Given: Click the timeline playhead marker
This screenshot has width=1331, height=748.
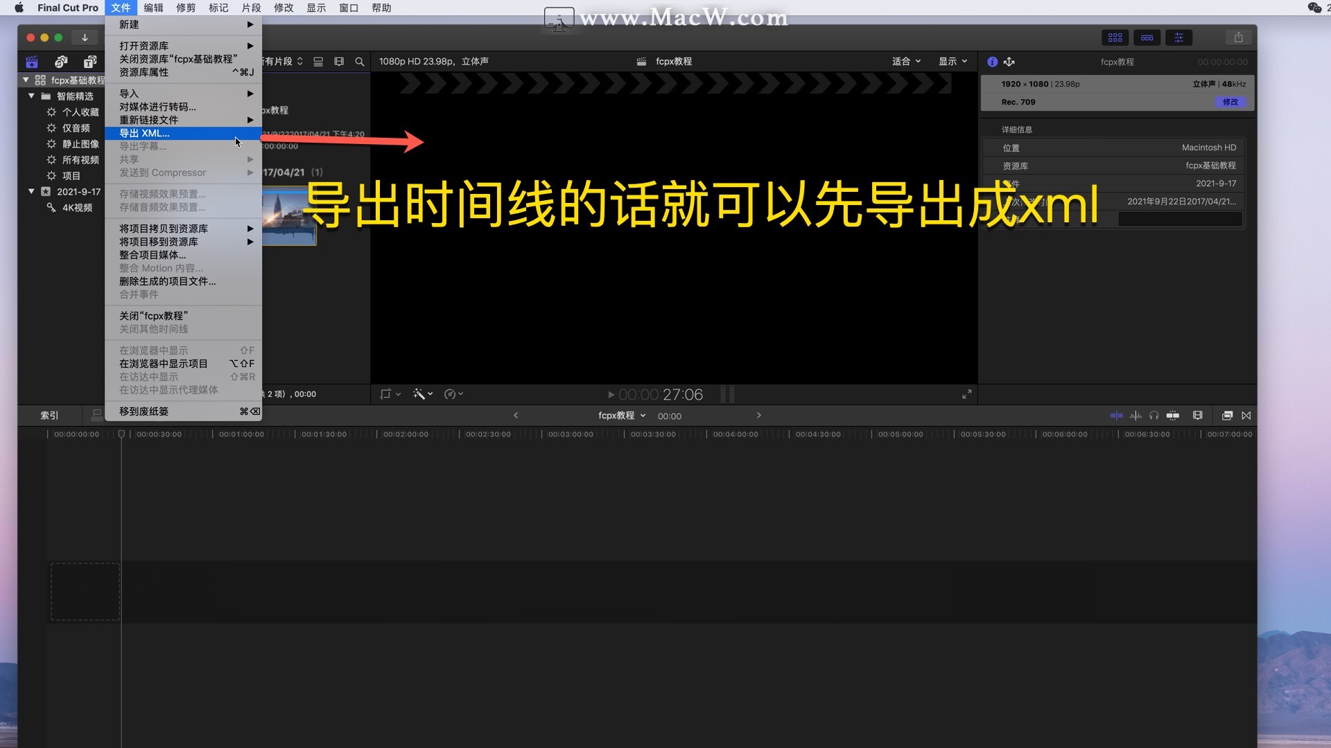Looking at the screenshot, I should pos(121,434).
